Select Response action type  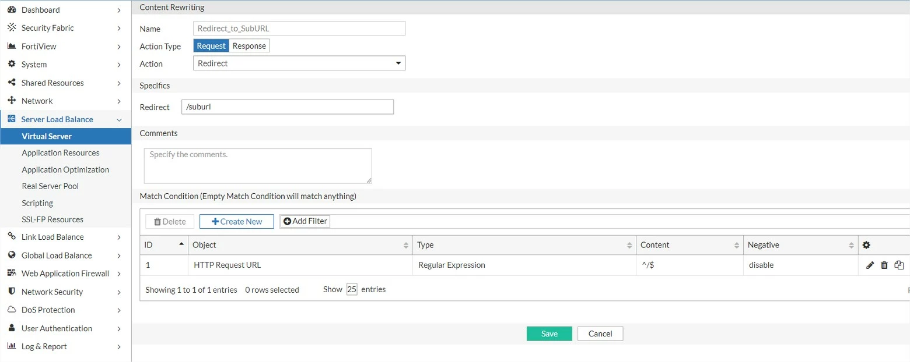tap(249, 46)
